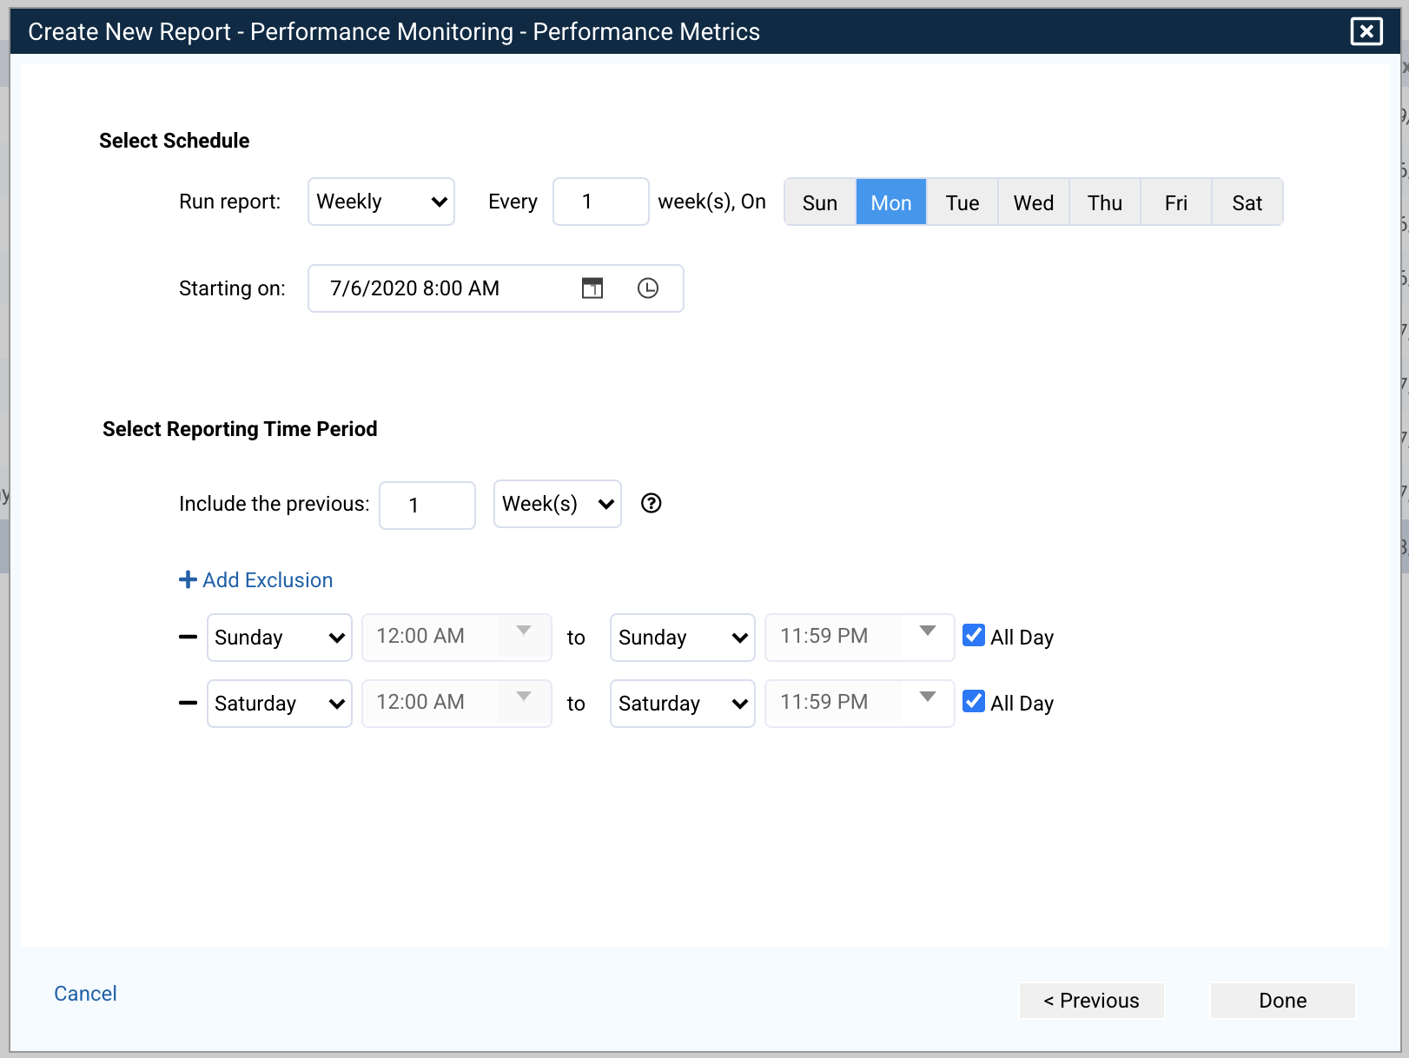
Task: Toggle the Fri day button
Action: (1176, 202)
